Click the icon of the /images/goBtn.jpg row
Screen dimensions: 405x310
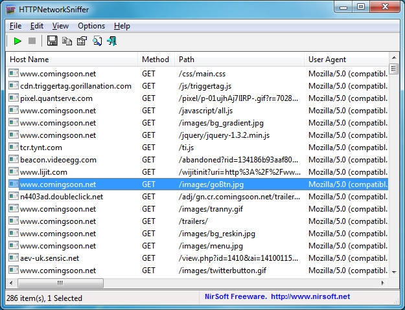click(x=14, y=184)
